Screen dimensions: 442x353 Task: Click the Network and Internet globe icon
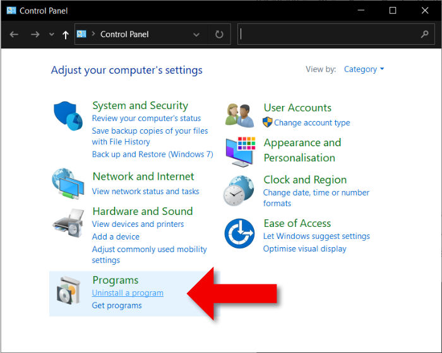tap(68, 183)
